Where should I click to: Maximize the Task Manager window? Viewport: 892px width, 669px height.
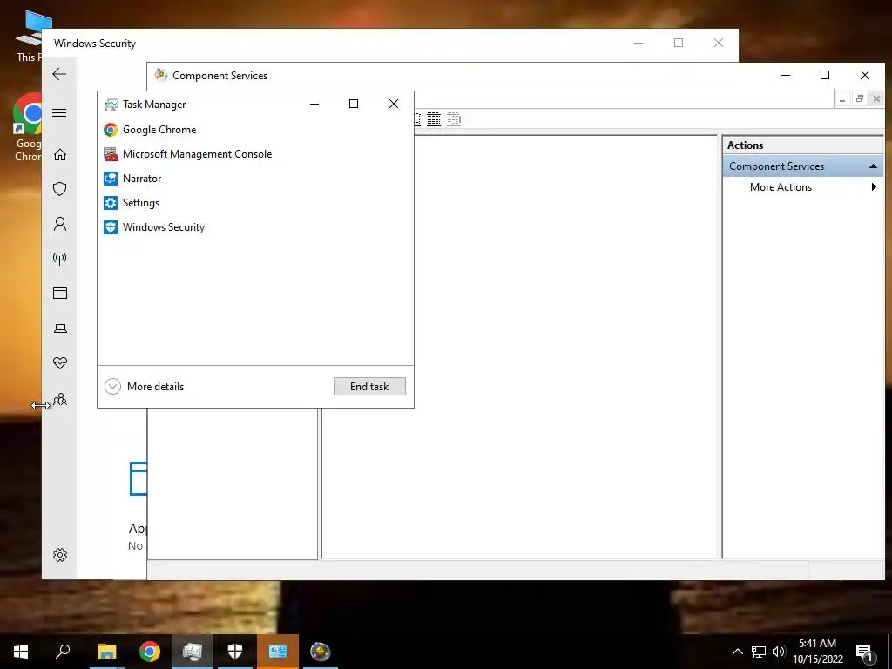click(x=354, y=104)
